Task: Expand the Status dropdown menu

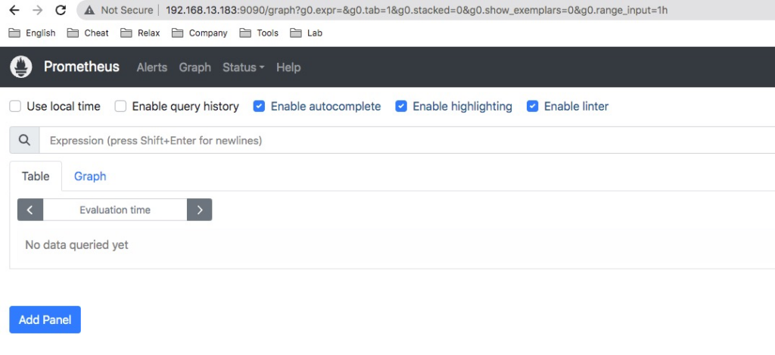Action: tap(243, 67)
